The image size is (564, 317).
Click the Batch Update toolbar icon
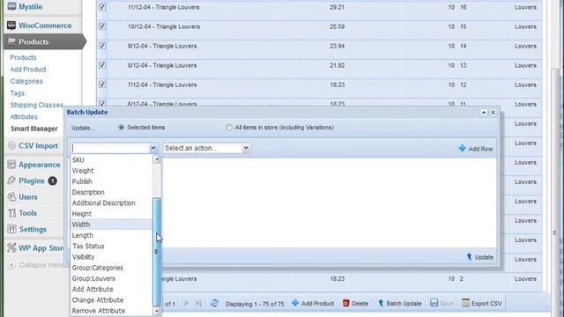coord(381,303)
